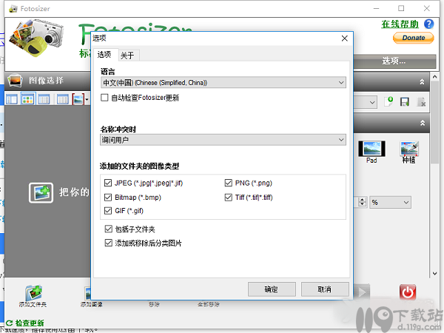This screenshot has height=333, width=444.
Task: Click the save profile floppy disk icon
Action: pos(404,101)
